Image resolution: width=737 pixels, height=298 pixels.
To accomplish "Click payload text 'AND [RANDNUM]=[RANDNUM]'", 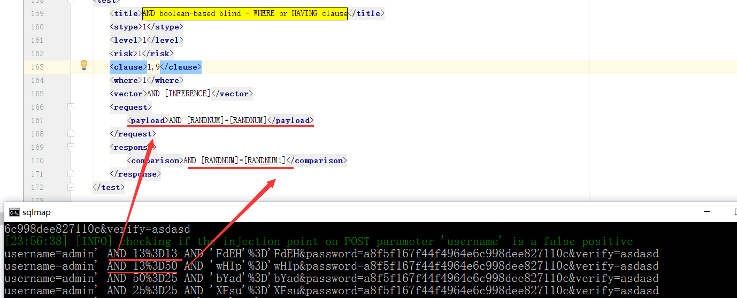I will (218, 120).
